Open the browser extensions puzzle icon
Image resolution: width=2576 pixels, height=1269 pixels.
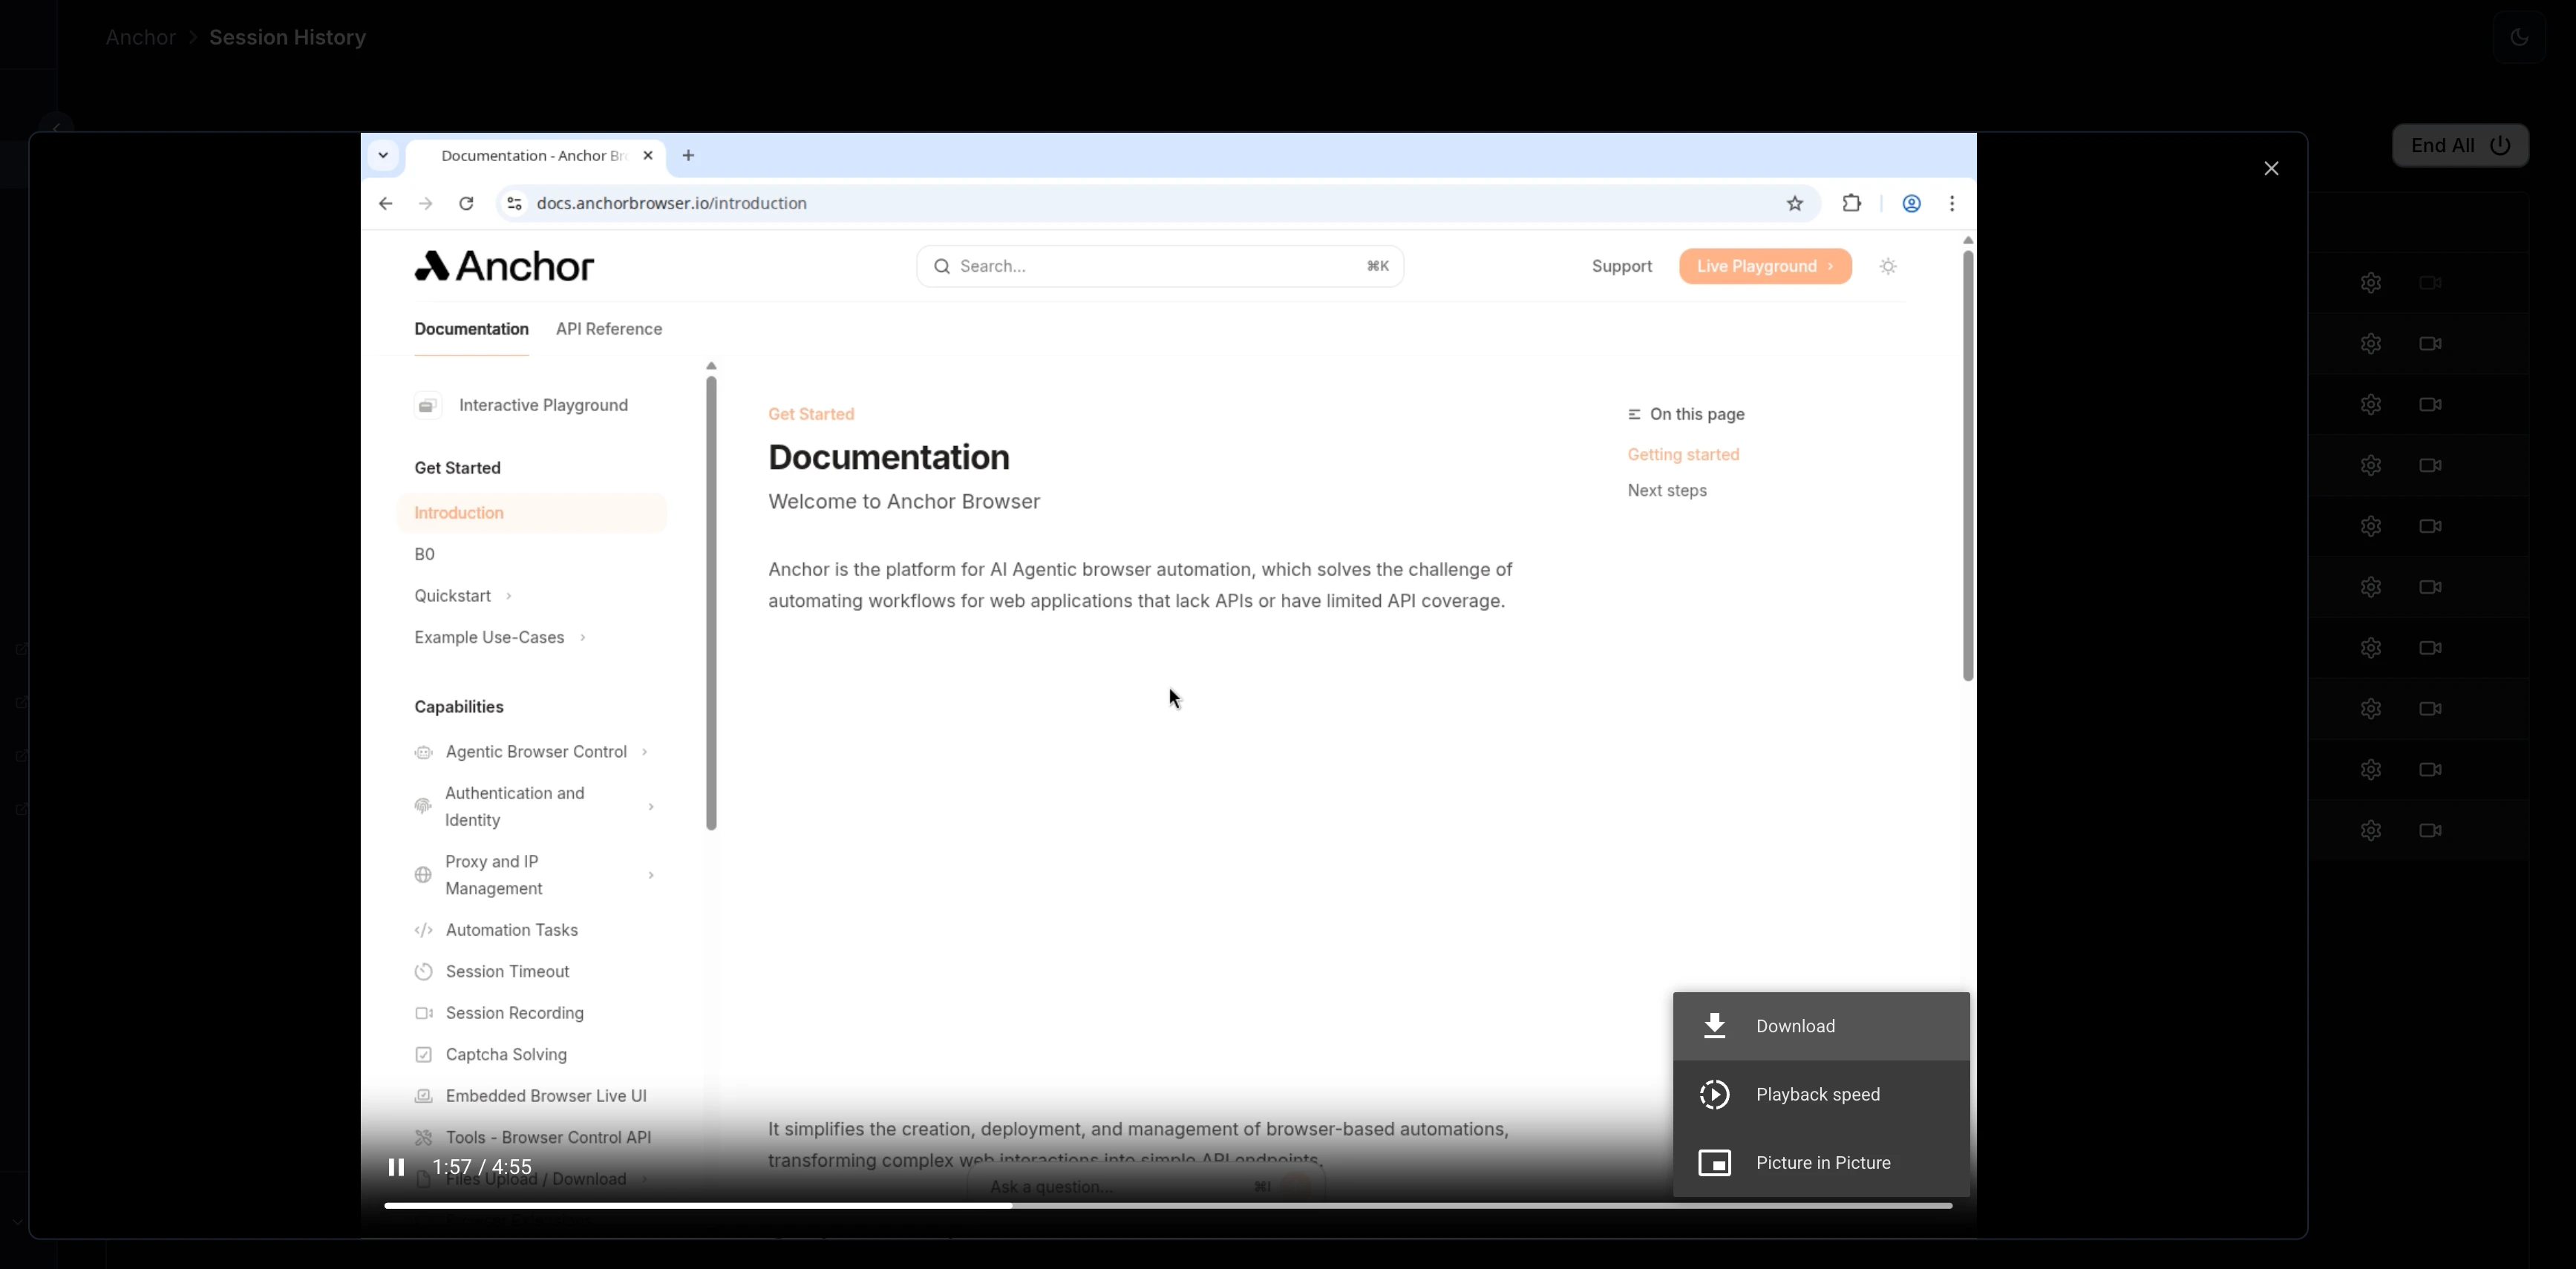(x=1851, y=203)
